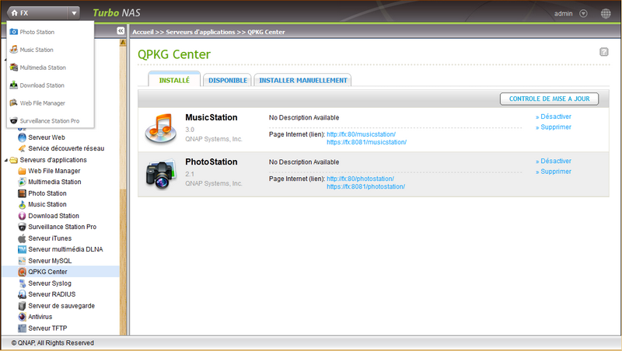Open the admin user dropdown arrow
Viewport: 622px width, 351px height.
pos(583,13)
